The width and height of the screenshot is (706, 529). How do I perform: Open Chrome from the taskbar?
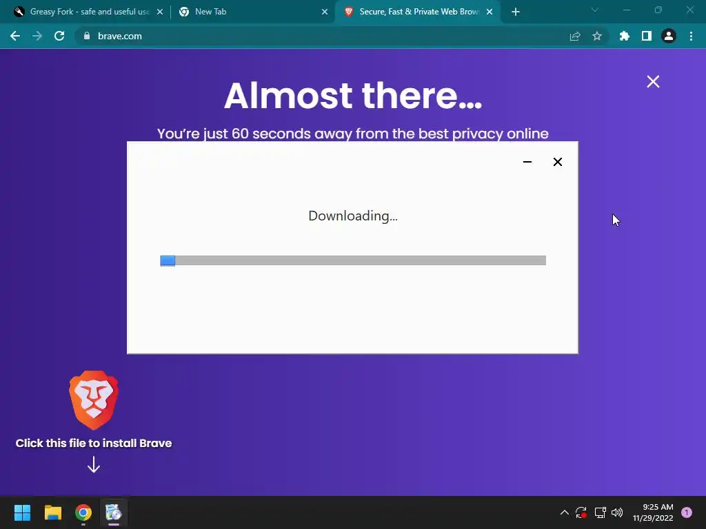[83, 512]
